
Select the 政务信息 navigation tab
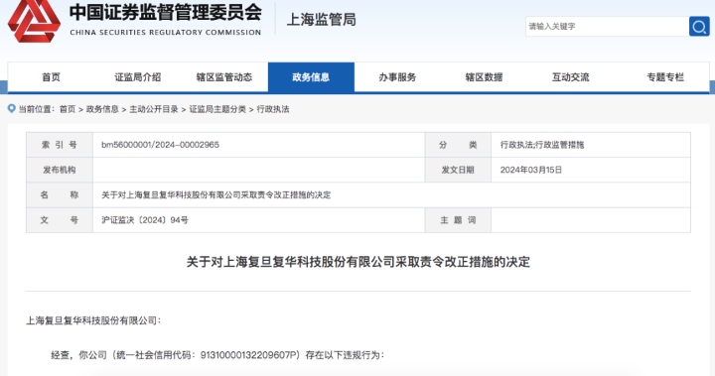coord(311,77)
